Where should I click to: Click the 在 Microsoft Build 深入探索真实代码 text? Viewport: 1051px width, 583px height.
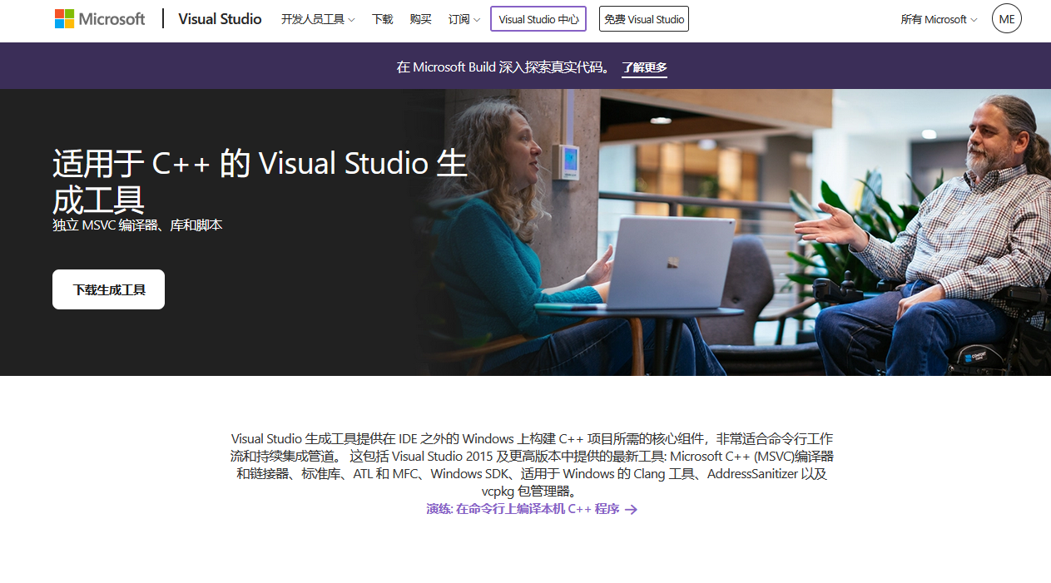click(x=503, y=67)
